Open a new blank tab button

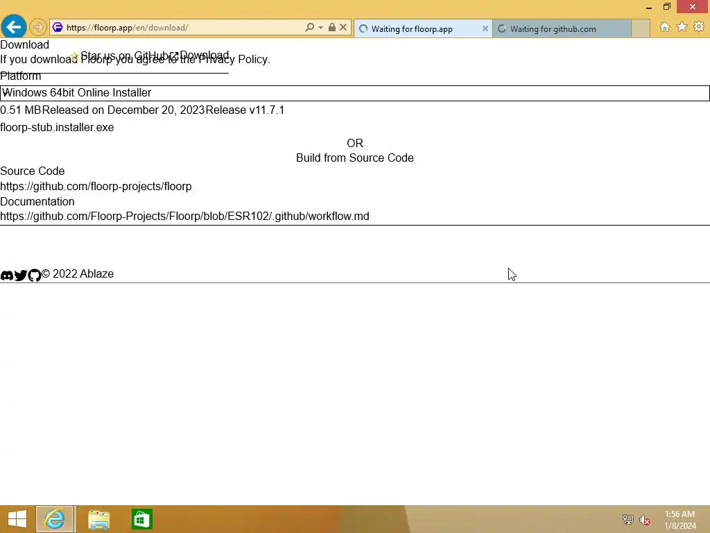pos(641,28)
